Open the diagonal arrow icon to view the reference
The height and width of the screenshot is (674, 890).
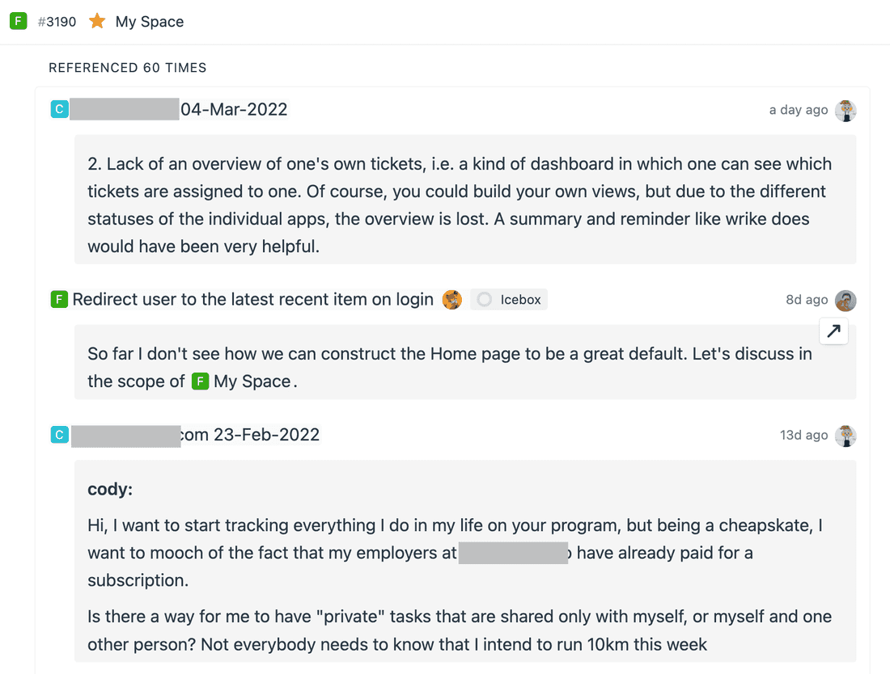point(833,331)
